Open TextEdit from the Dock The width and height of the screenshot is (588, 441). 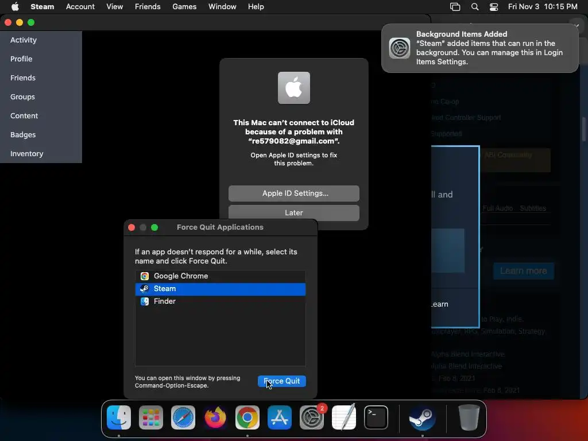tap(344, 417)
